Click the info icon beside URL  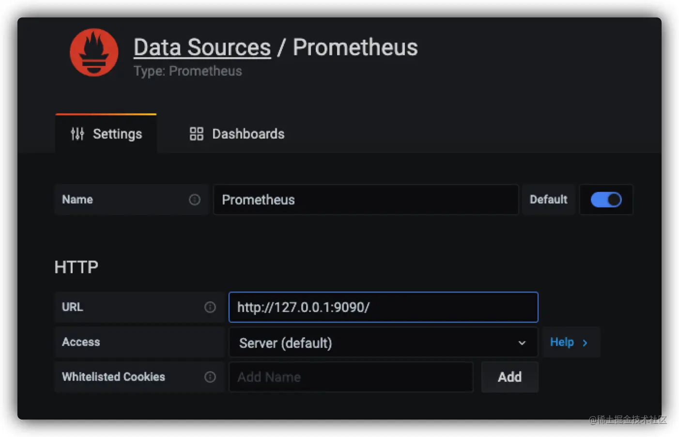click(x=210, y=307)
